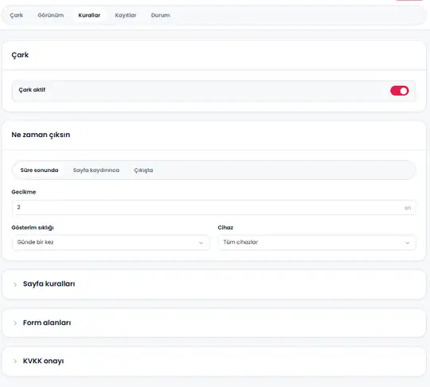The height and width of the screenshot is (387, 430).
Task: Click the Gecikme delay input field
Action: click(213, 207)
